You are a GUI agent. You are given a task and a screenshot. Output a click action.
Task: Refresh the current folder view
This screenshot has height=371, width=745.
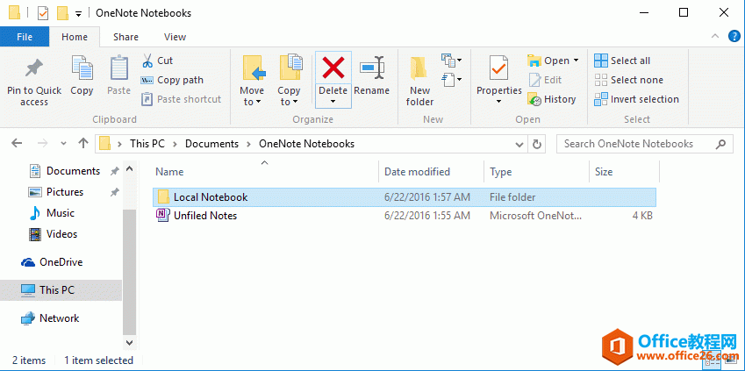click(538, 144)
